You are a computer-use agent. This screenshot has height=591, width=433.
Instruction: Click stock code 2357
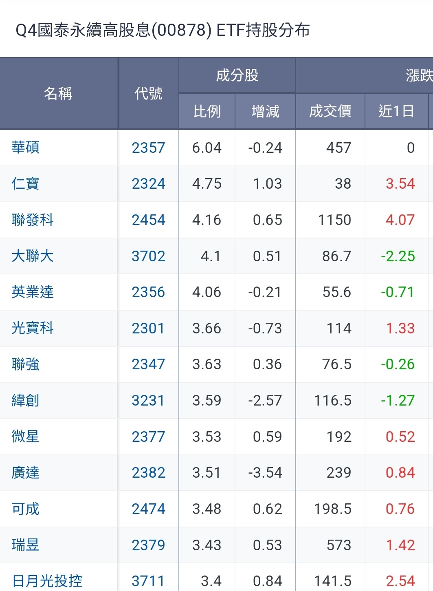point(148,148)
